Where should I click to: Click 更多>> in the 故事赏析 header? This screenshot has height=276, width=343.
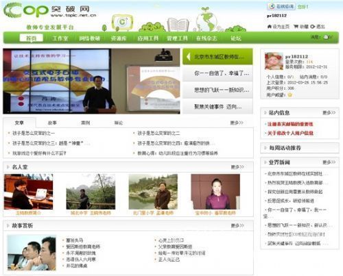click(237, 226)
